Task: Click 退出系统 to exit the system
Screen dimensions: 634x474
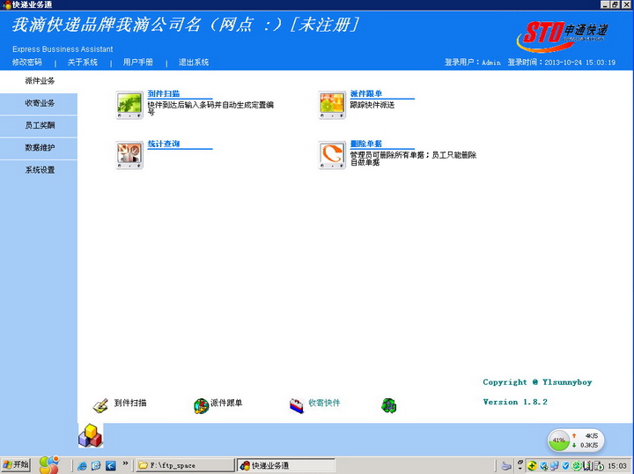Action: (x=194, y=63)
